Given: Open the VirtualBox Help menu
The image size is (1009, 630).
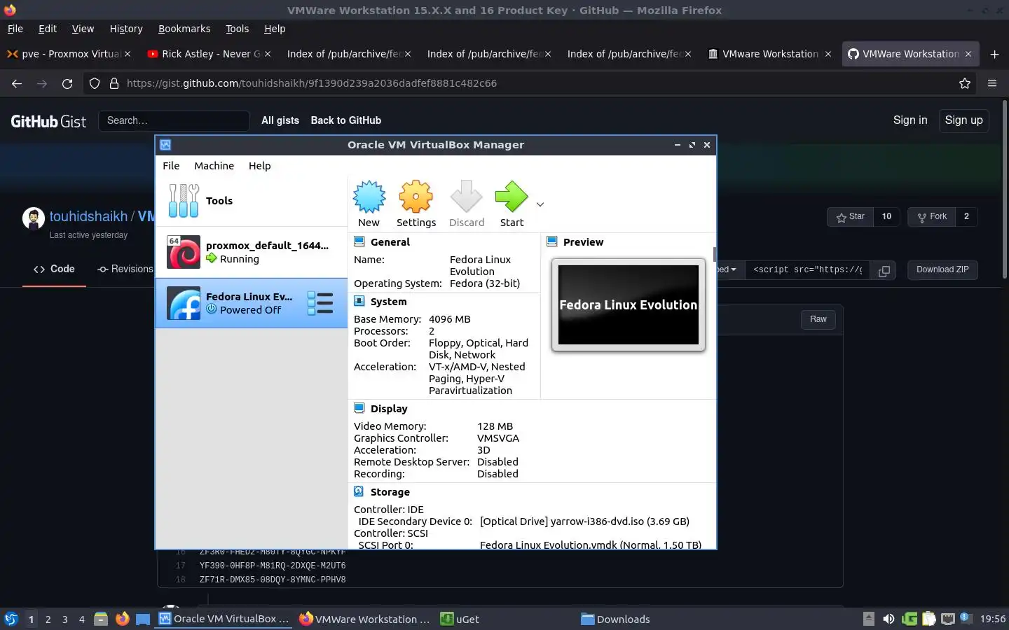Looking at the screenshot, I should [259, 166].
